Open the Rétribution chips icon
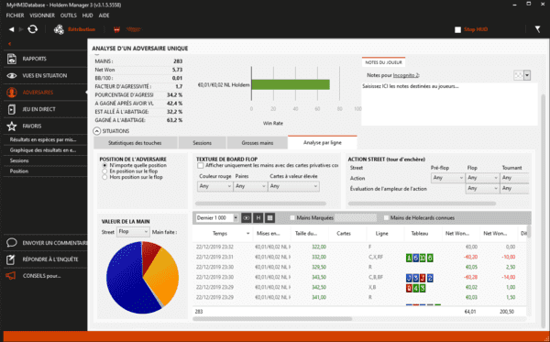This screenshot has width=550, height=342. click(x=59, y=29)
